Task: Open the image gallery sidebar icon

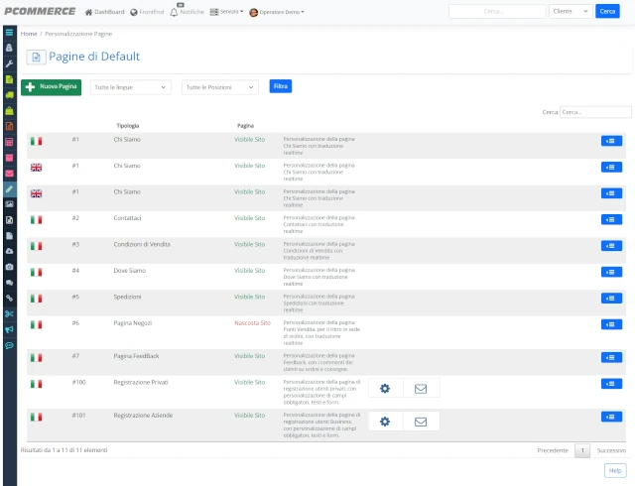Action: [x=9, y=204]
